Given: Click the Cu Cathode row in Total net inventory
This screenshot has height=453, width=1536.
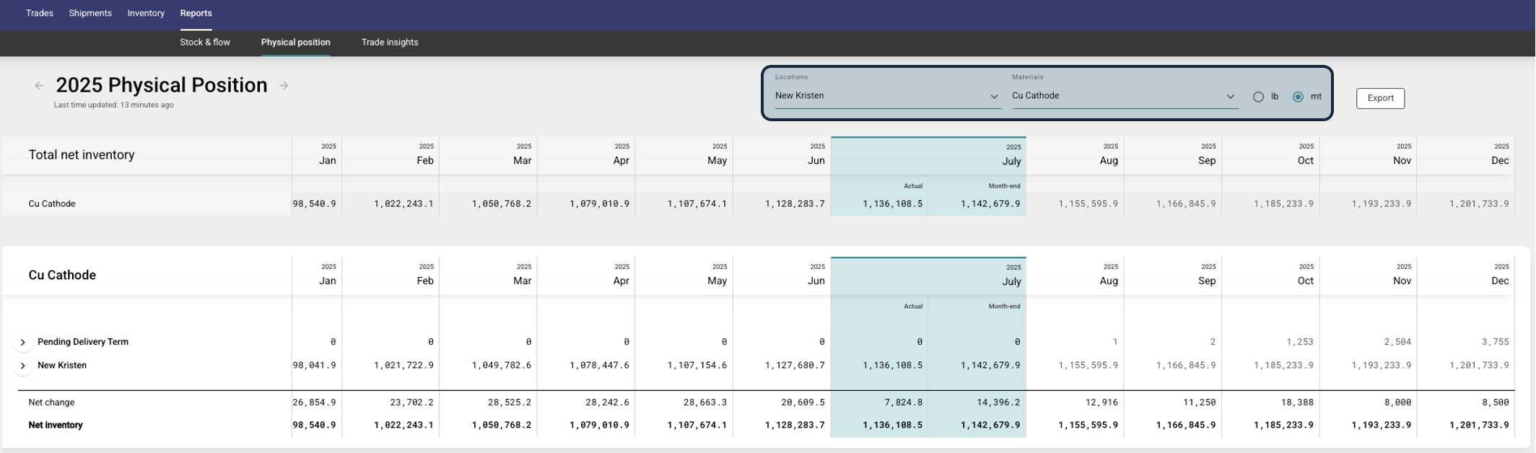Looking at the screenshot, I should pyautogui.click(x=52, y=204).
